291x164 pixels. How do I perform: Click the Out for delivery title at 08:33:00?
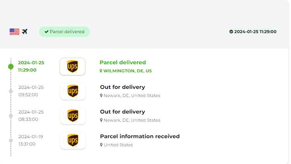click(123, 112)
